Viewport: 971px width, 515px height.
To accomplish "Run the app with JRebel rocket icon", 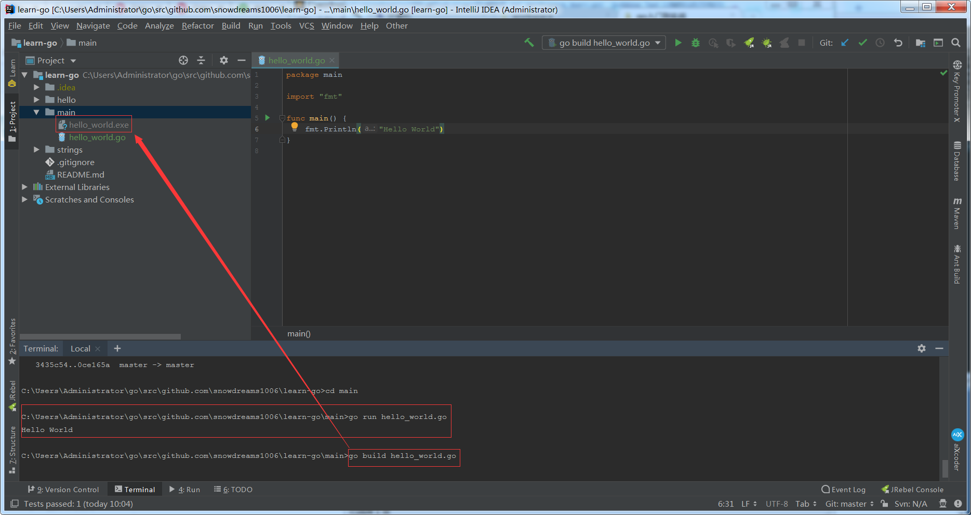I will tap(750, 43).
